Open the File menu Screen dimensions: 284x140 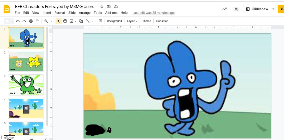coord(17,13)
